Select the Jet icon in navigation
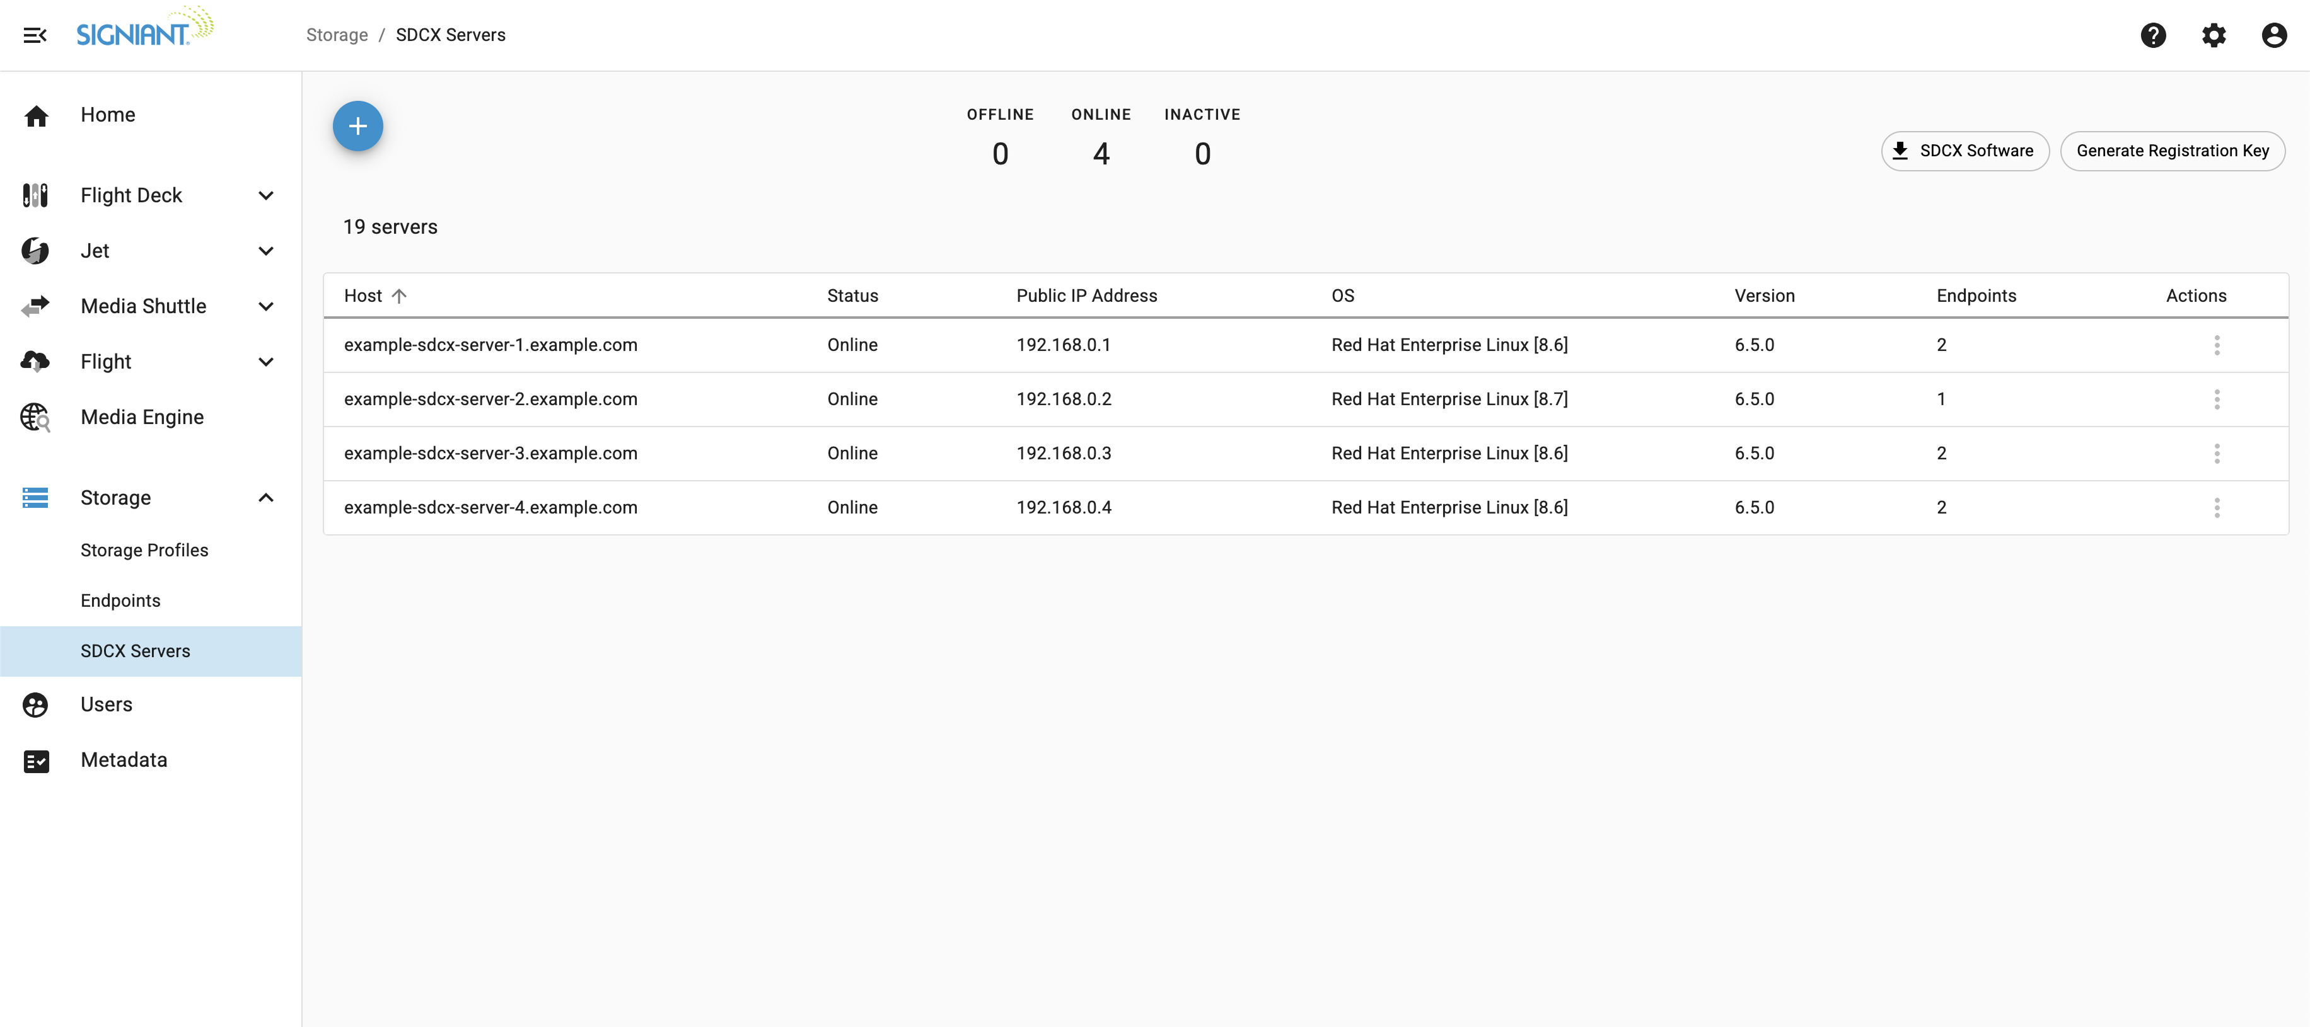The height and width of the screenshot is (1027, 2310). tap(34, 251)
